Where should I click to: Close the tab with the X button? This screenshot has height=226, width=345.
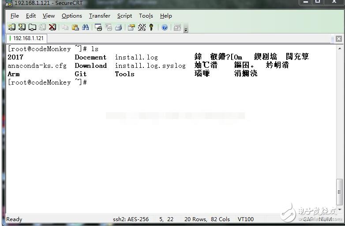coord(338,39)
